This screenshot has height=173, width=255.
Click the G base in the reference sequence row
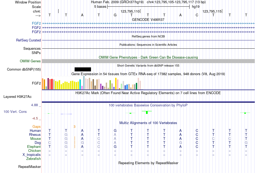click(115, 15)
